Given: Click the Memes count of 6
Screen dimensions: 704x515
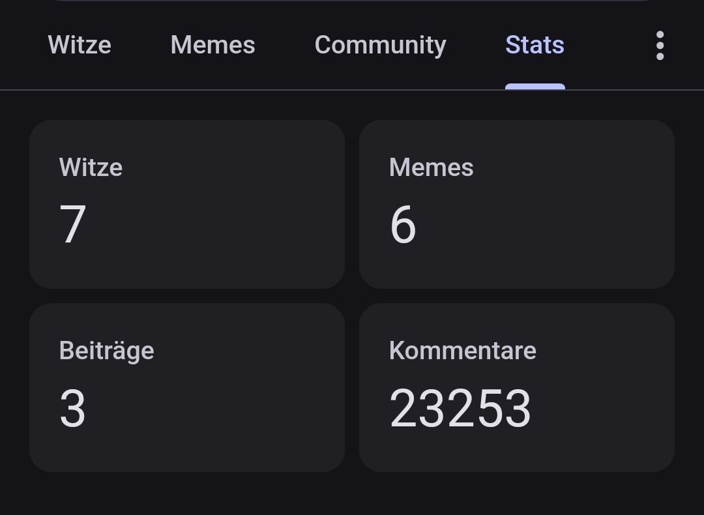Looking at the screenshot, I should pyautogui.click(x=403, y=225).
